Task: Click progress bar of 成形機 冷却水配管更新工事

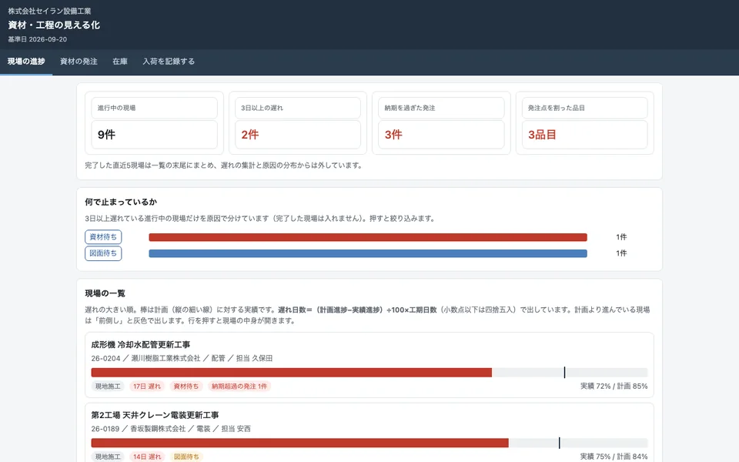Action: pos(369,373)
